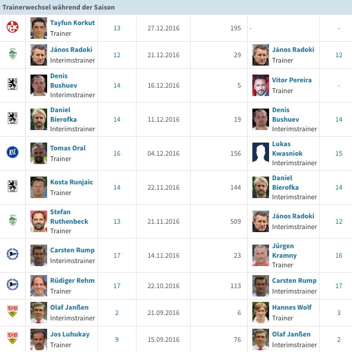Select VfB Stuttgart crest in Jos Luhukay row

[x=13, y=338]
